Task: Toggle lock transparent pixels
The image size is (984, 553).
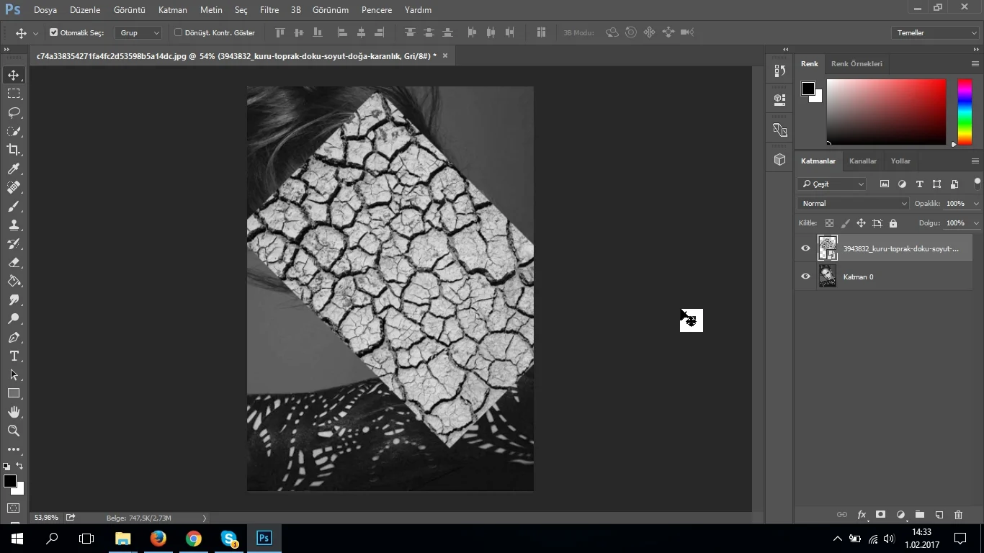Action: click(x=829, y=223)
